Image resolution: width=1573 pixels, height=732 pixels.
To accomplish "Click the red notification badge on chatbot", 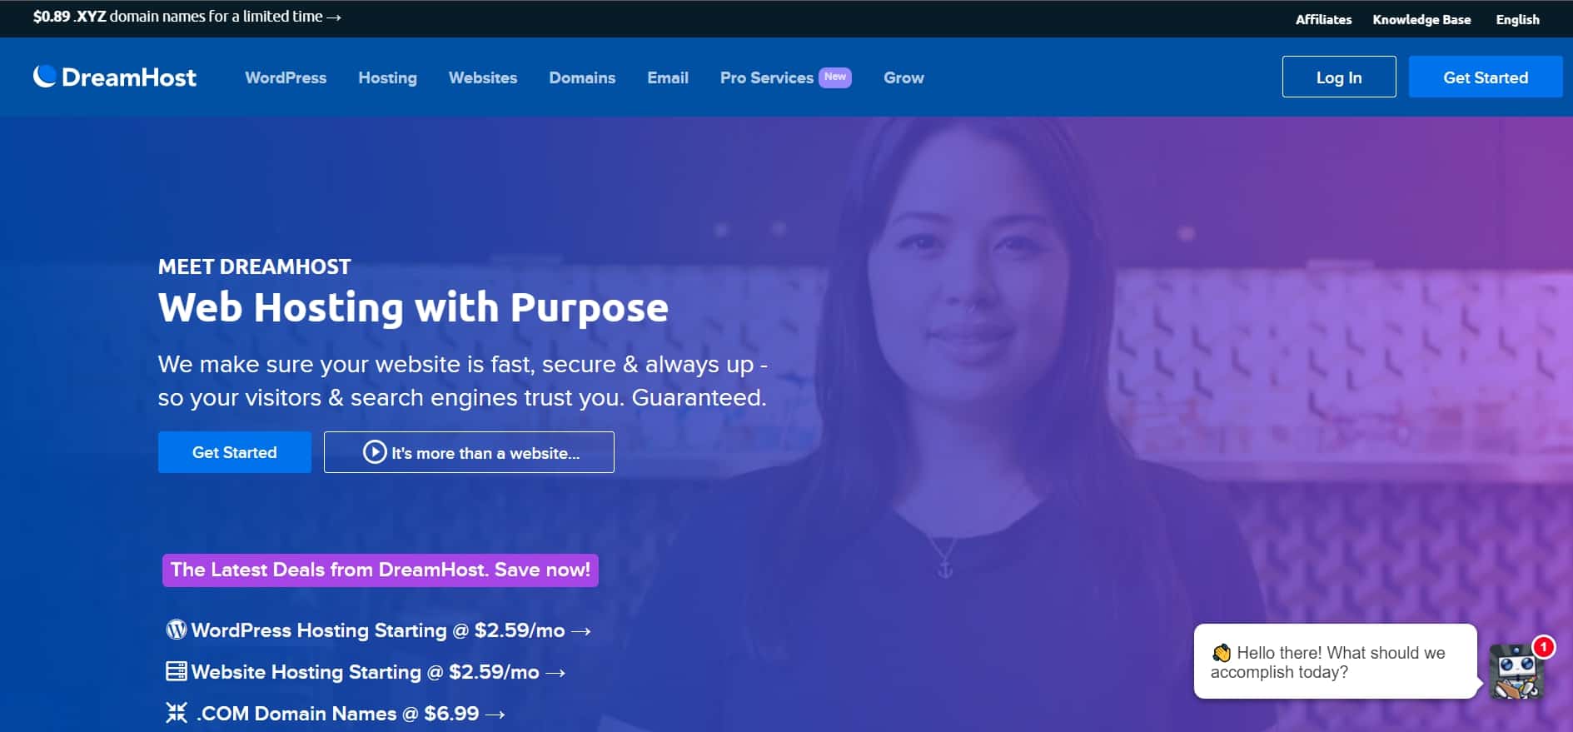I will (x=1543, y=646).
